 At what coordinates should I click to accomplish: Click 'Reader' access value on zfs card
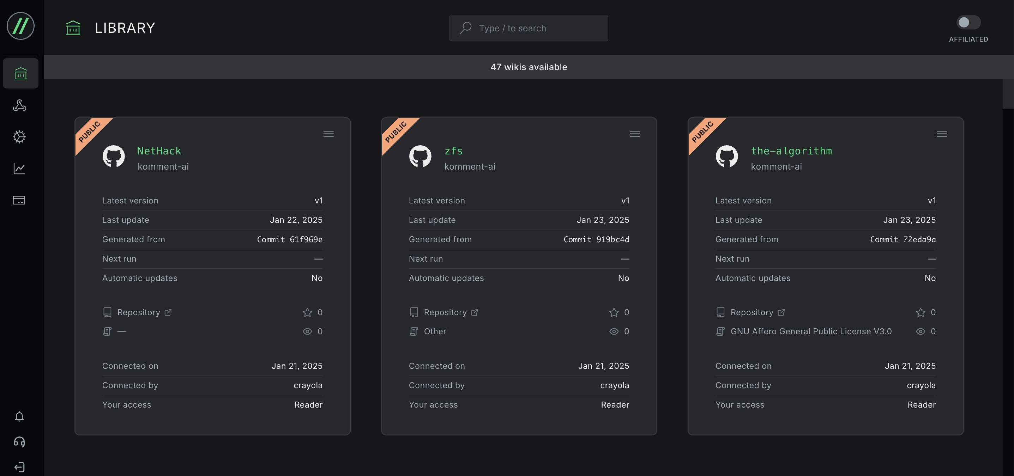[x=615, y=405]
